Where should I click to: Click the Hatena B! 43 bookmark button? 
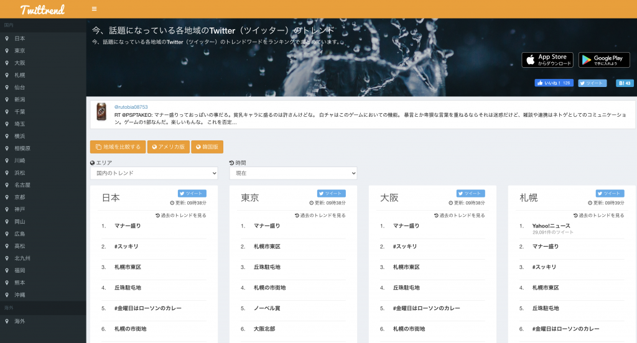click(x=625, y=83)
